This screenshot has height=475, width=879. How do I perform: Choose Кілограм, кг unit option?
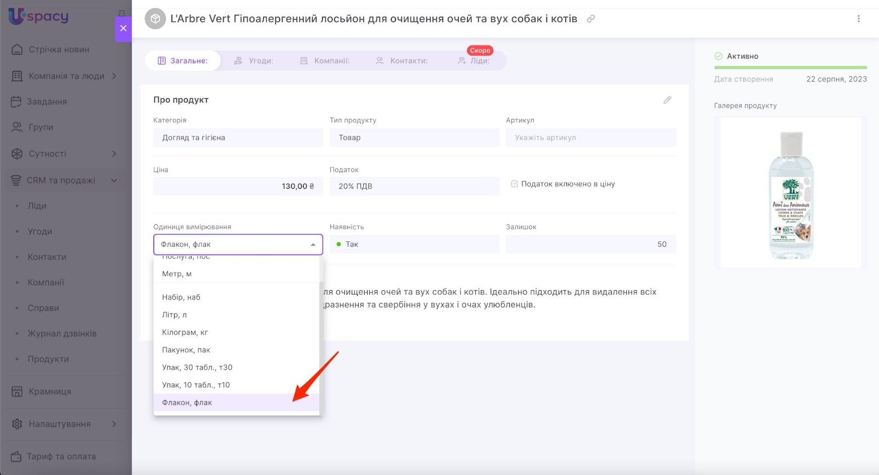[x=185, y=332]
